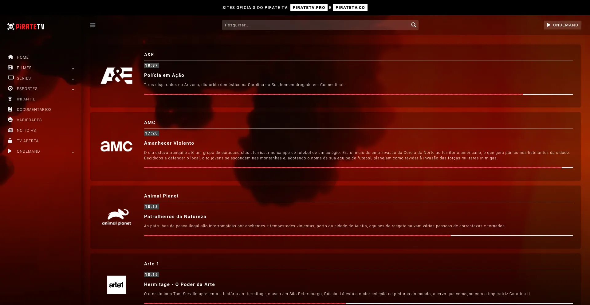Open Filmes category in sidebar

24,68
